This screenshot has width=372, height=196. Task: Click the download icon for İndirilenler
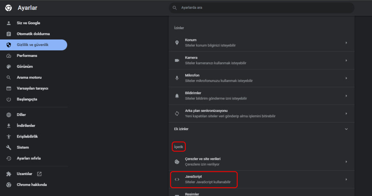click(x=9, y=126)
